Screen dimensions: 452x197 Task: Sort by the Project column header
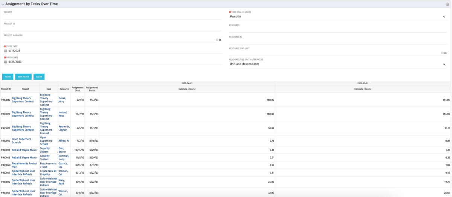click(25, 89)
